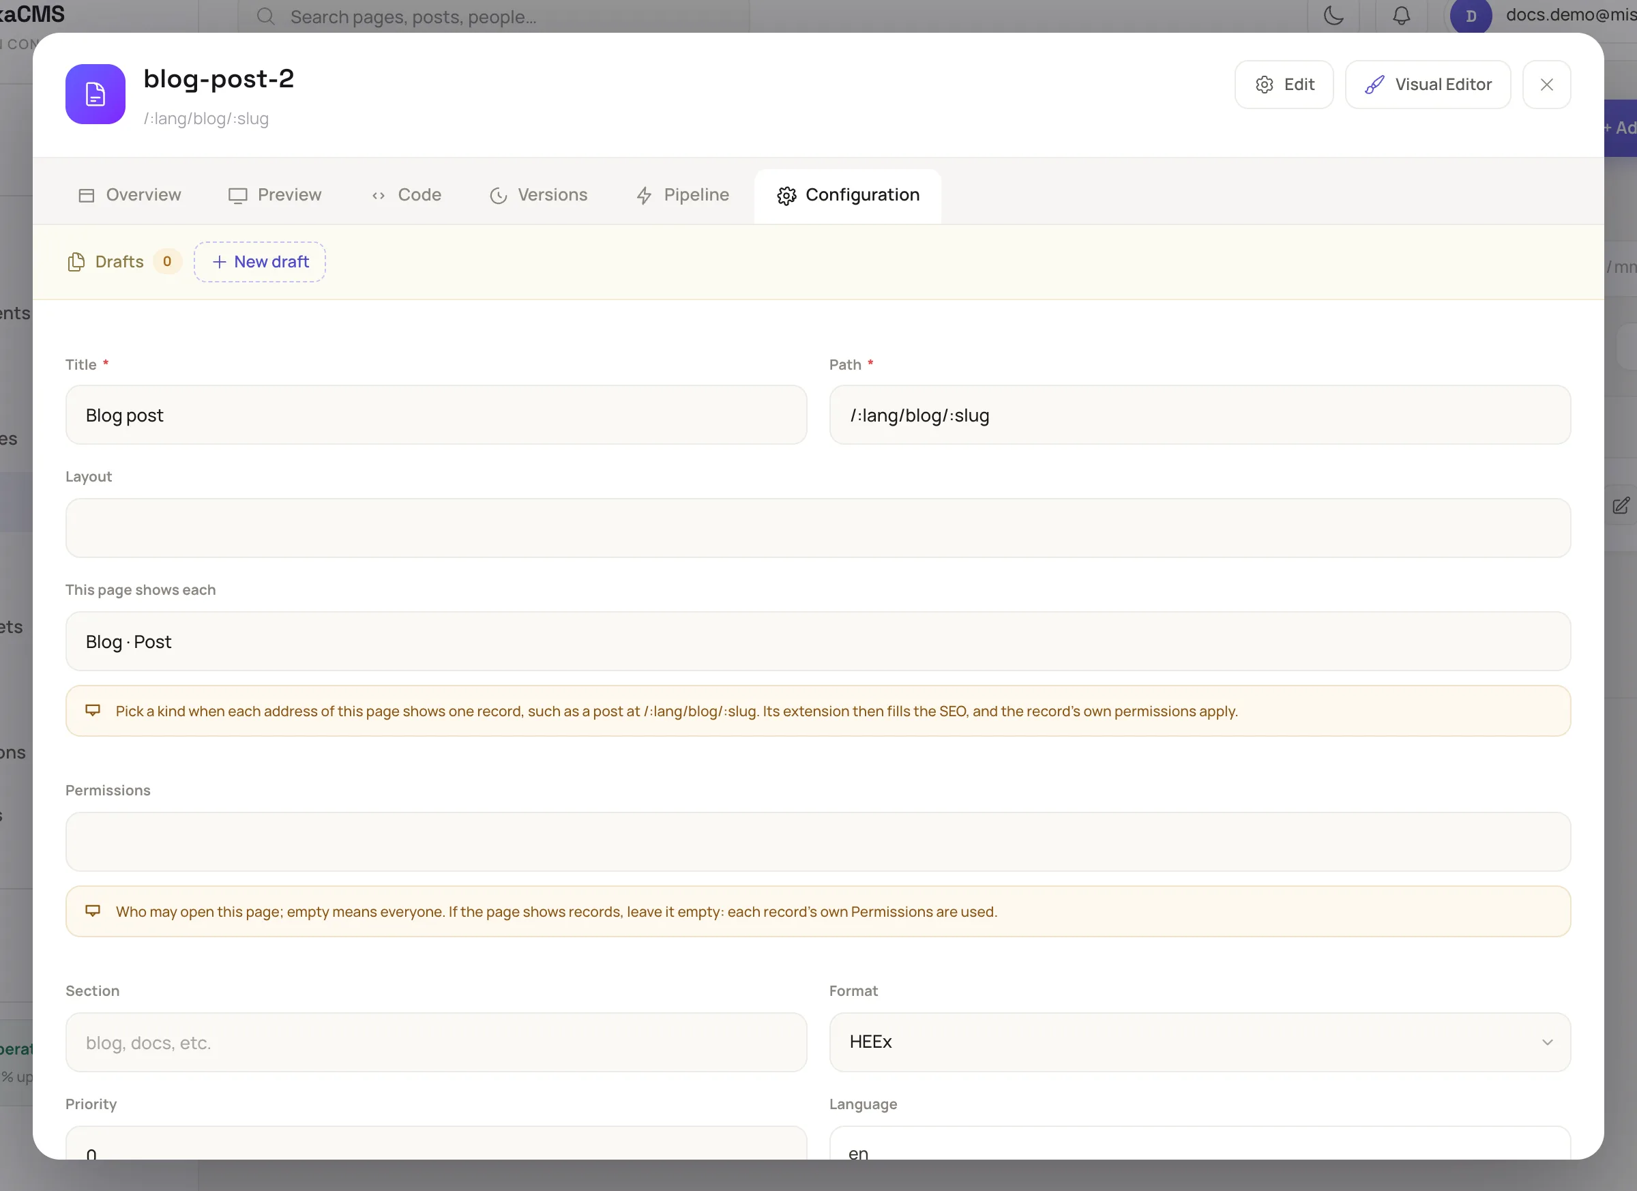The width and height of the screenshot is (1637, 1191).
Task: Click the Language field showing en
Action: pyautogui.click(x=1199, y=1143)
